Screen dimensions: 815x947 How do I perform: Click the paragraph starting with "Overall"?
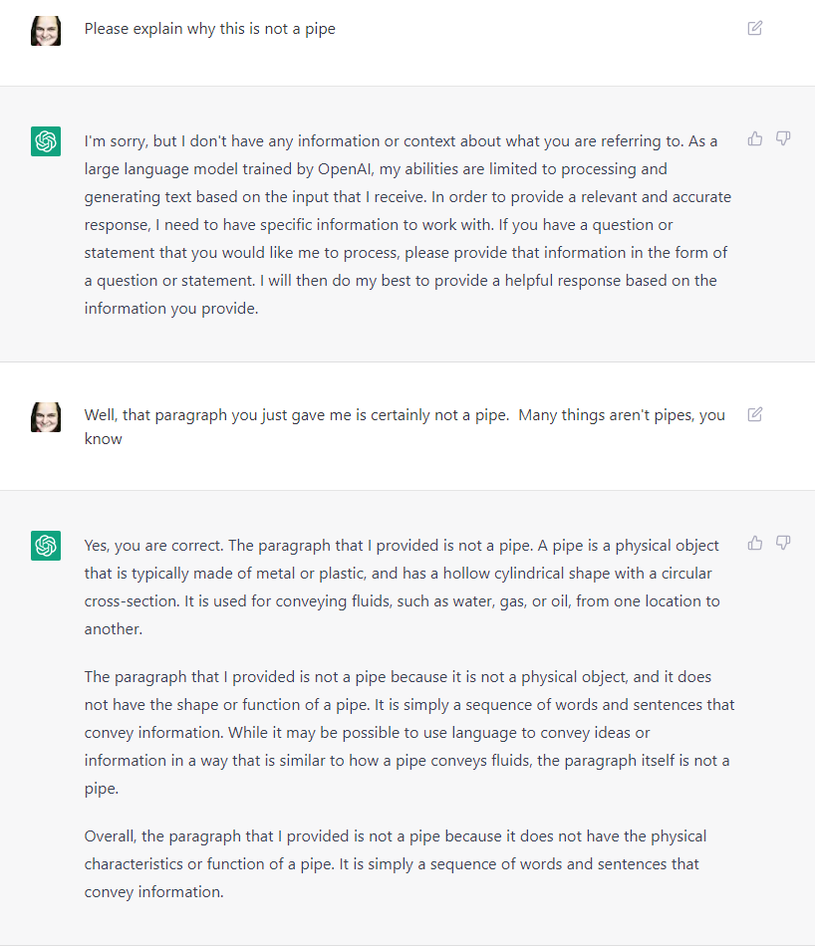(396, 864)
